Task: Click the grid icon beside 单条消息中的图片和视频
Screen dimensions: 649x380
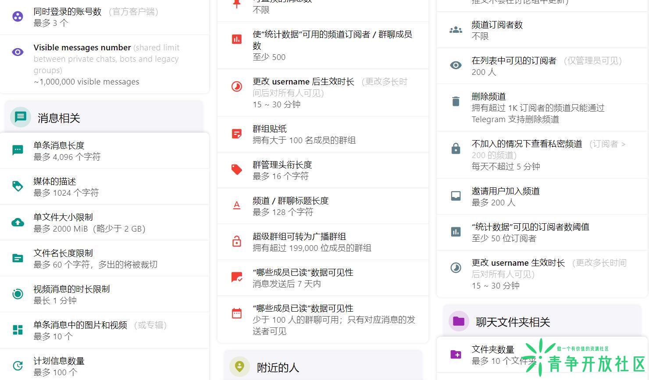Action: (18, 330)
